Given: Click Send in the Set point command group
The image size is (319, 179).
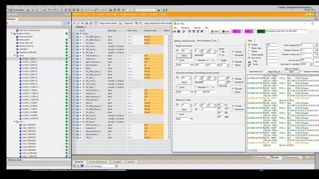Looking at the screenshot, I should [184, 83].
